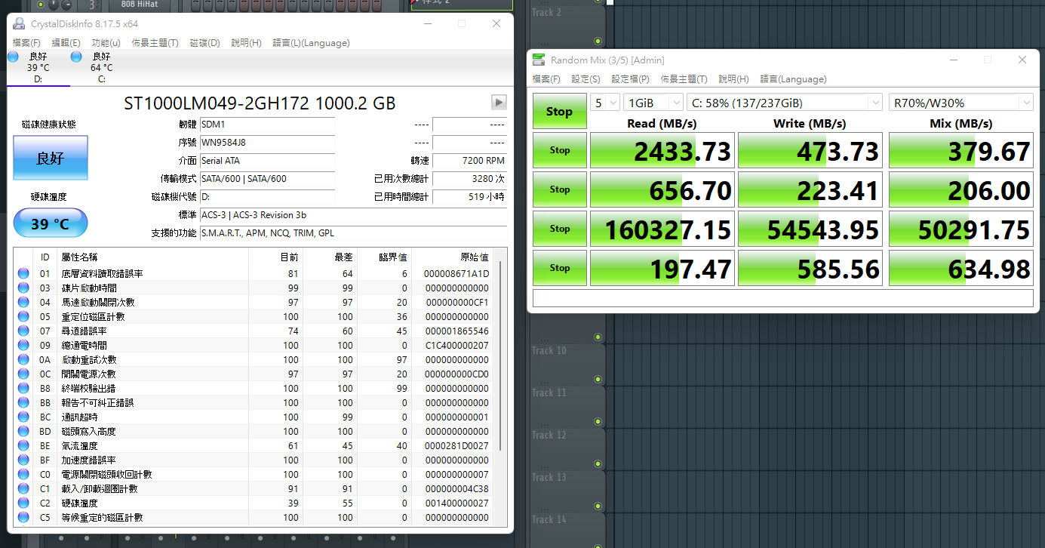Toggle the Track 13 mute LED in the DAW
Viewport: 1045px width, 548px height.
click(598, 506)
